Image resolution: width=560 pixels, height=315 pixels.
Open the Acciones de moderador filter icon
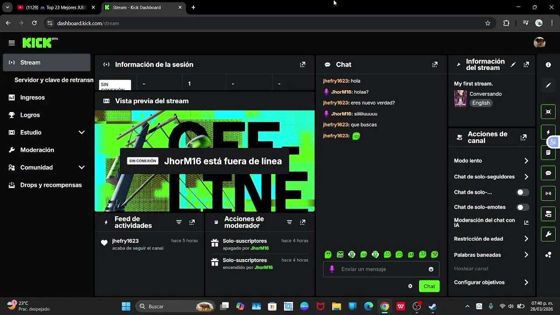[x=290, y=222]
